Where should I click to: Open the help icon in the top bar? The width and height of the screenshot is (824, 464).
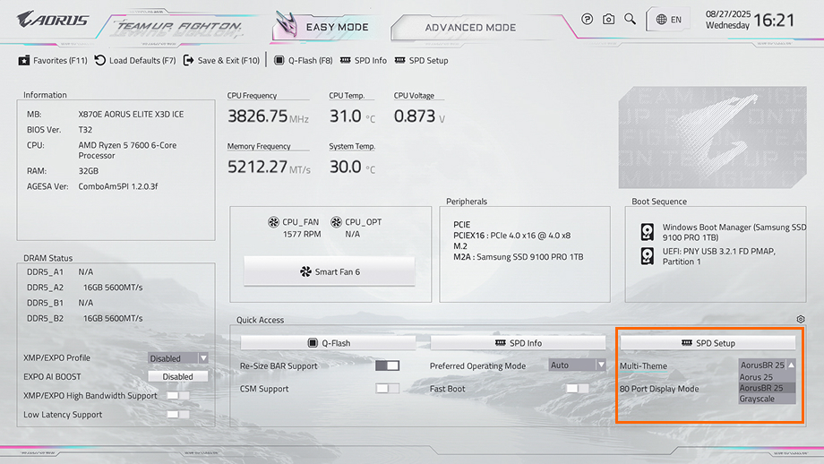point(588,19)
